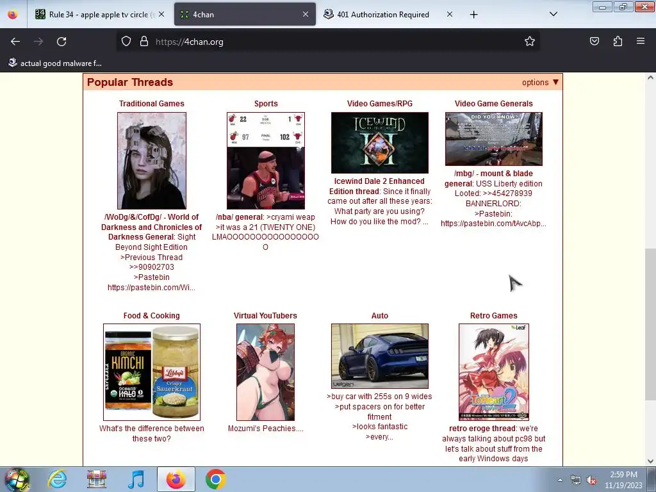Open the ToHeart2 retro eroge thumbnail

[494, 372]
